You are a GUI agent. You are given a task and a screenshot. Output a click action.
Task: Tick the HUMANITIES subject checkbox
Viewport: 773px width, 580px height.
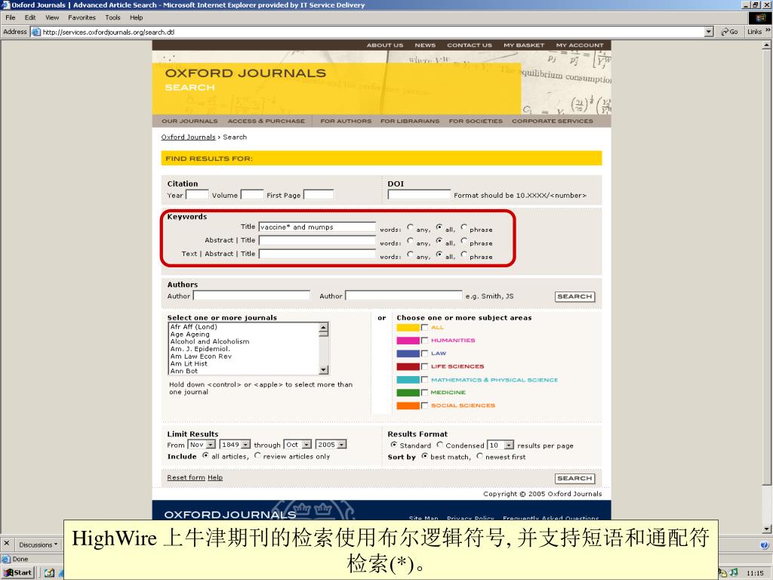click(x=424, y=341)
